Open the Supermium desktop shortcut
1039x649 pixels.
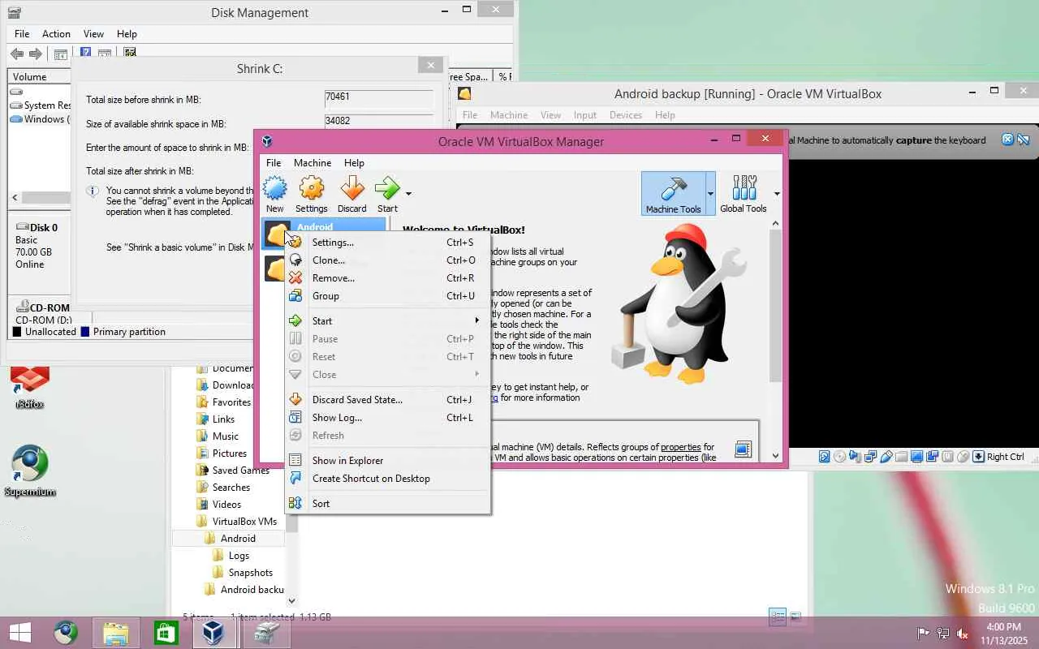click(x=30, y=471)
